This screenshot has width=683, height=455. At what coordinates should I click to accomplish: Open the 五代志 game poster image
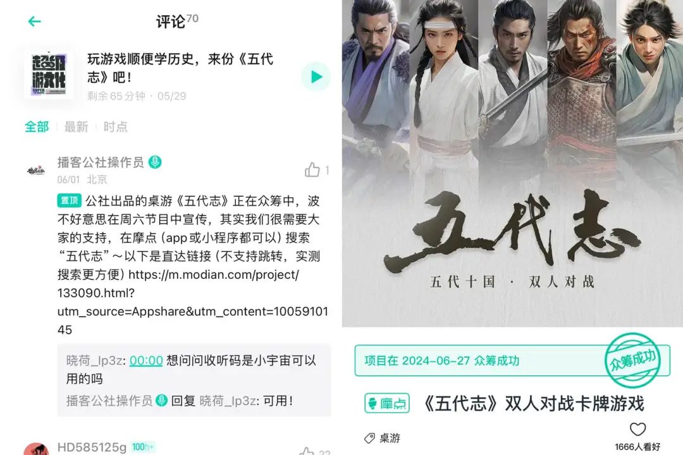pos(512,163)
